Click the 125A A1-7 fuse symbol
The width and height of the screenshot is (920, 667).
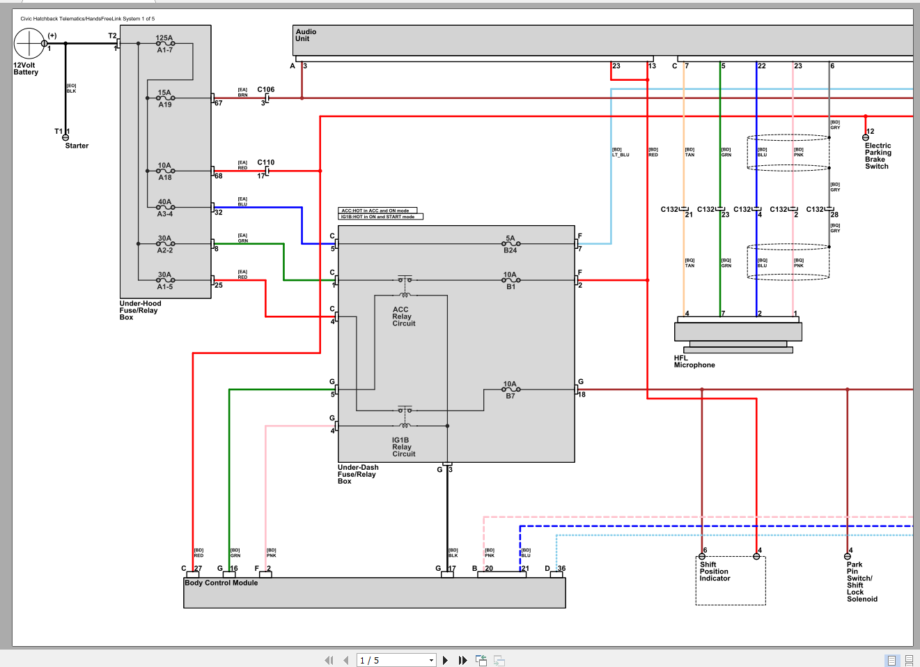pyautogui.click(x=165, y=44)
